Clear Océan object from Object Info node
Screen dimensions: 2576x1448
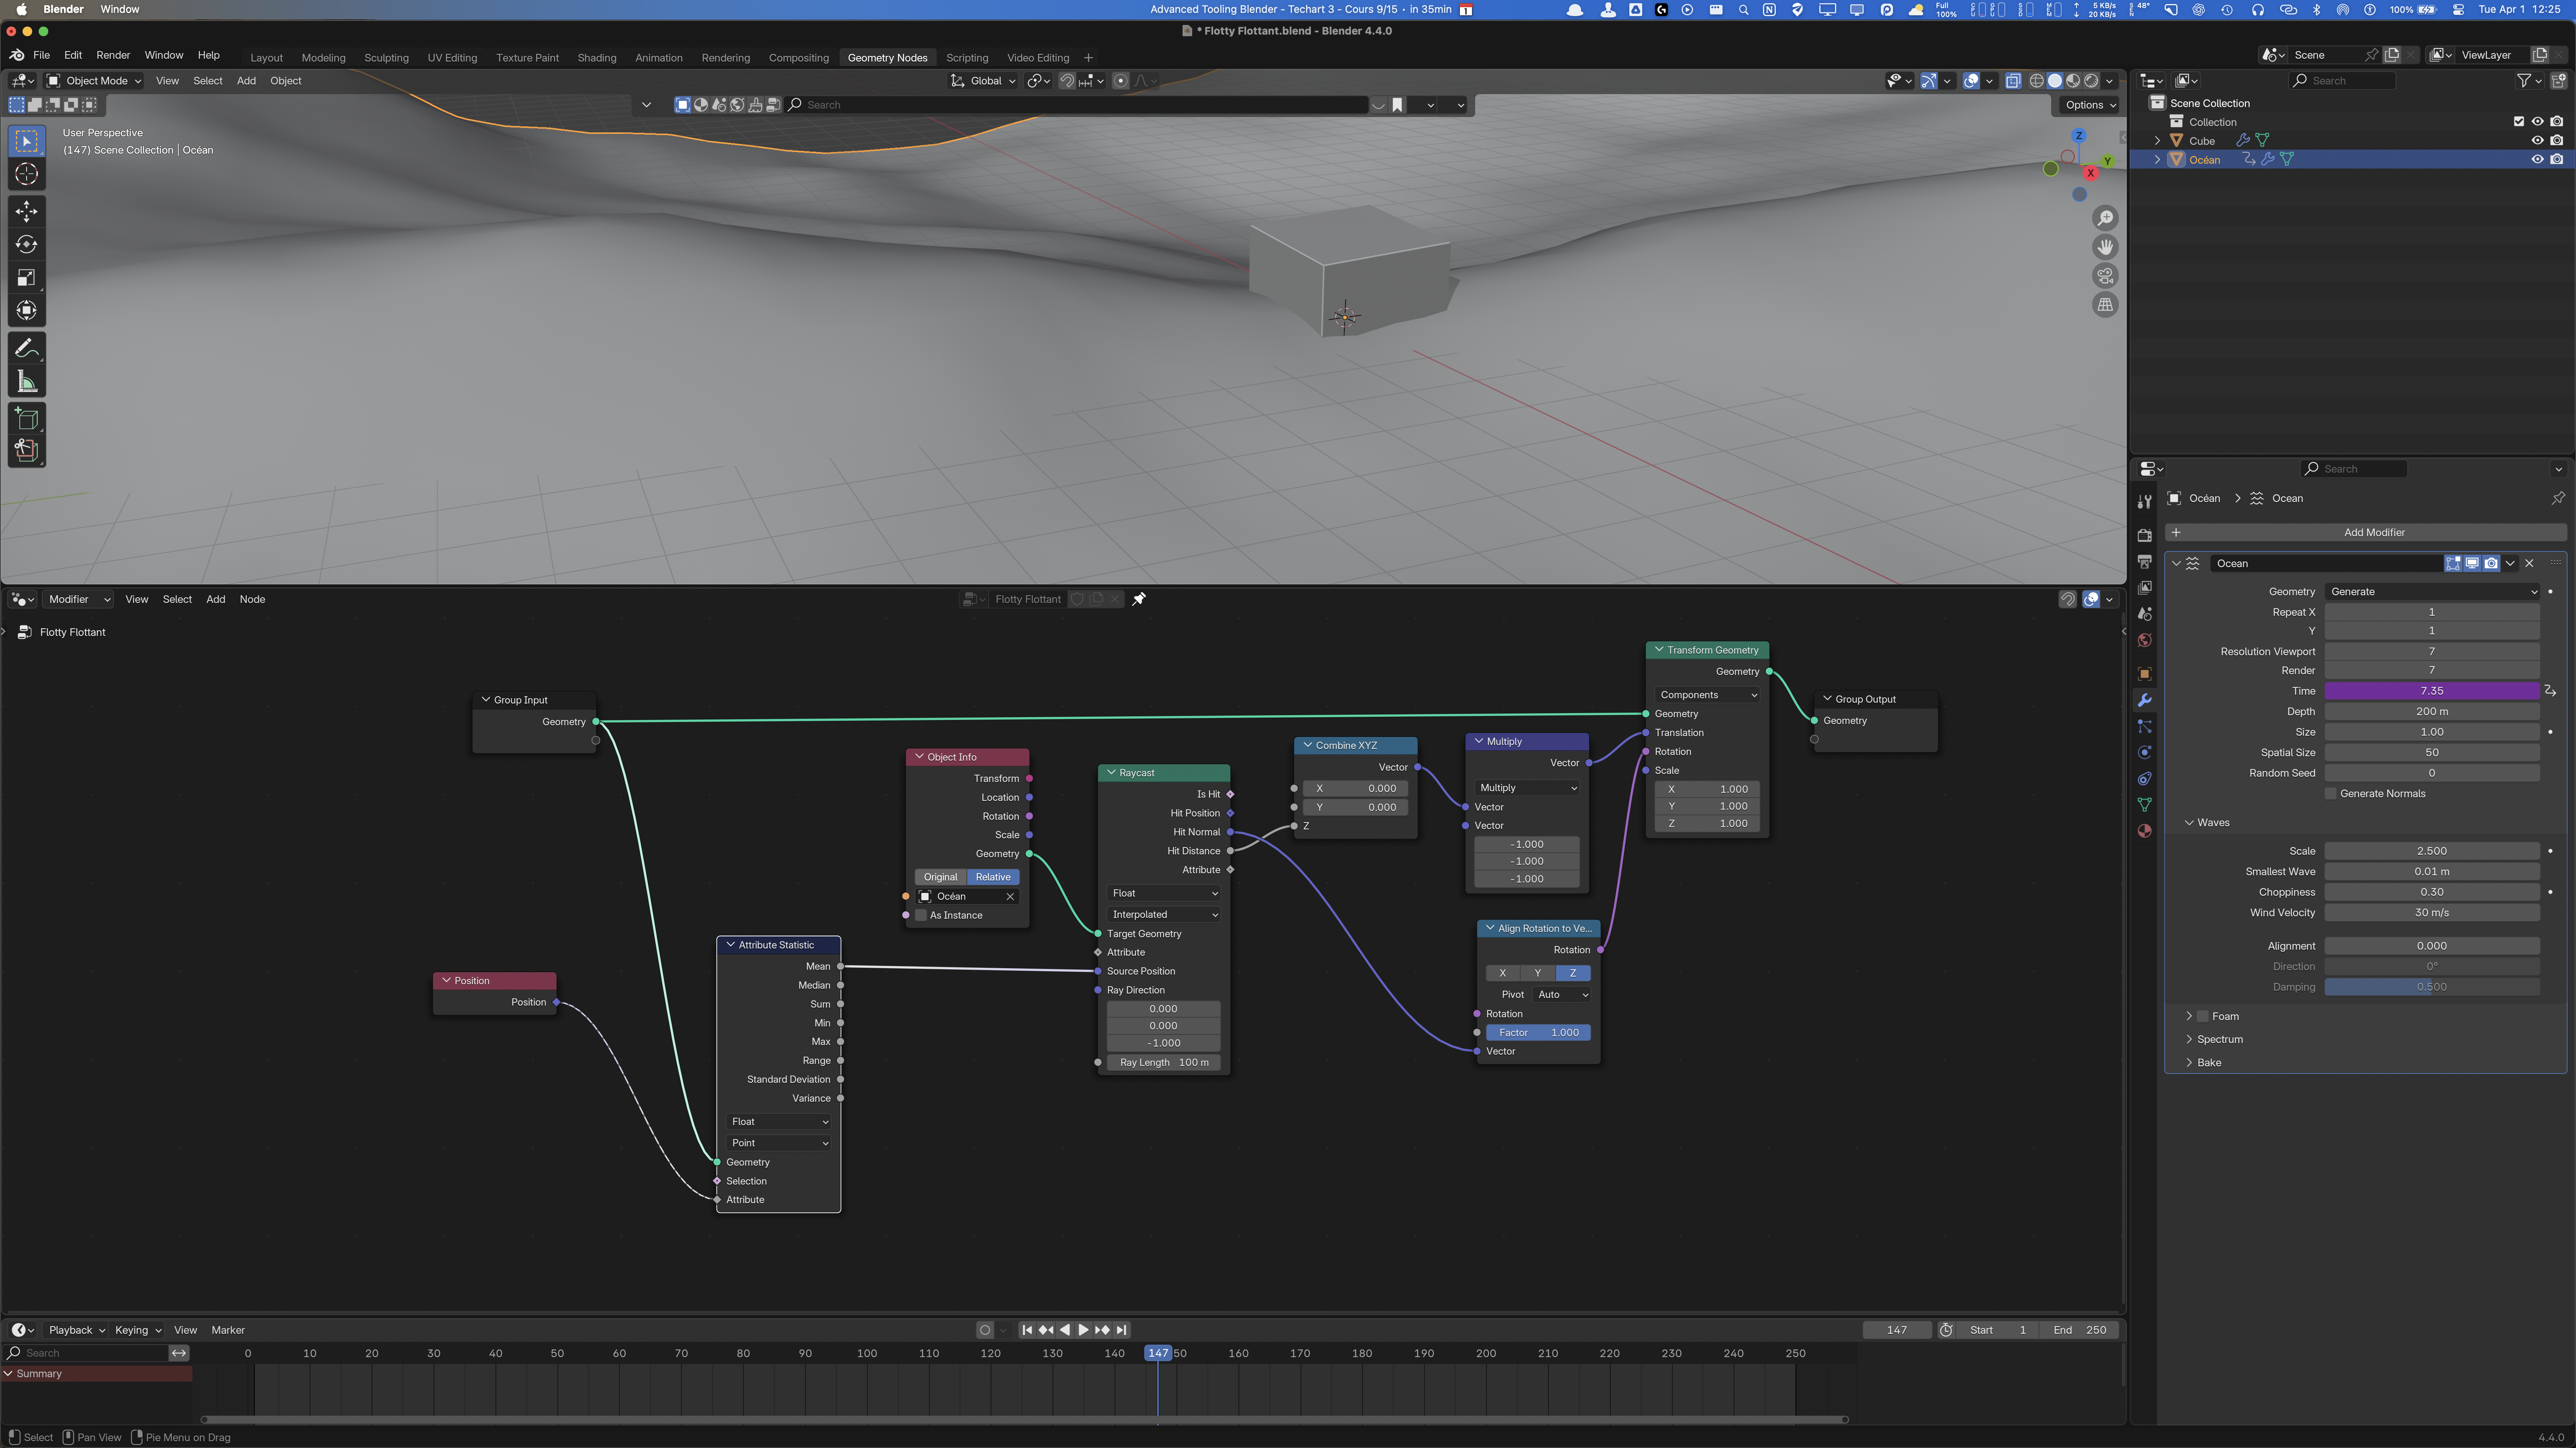(x=1010, y=897)
